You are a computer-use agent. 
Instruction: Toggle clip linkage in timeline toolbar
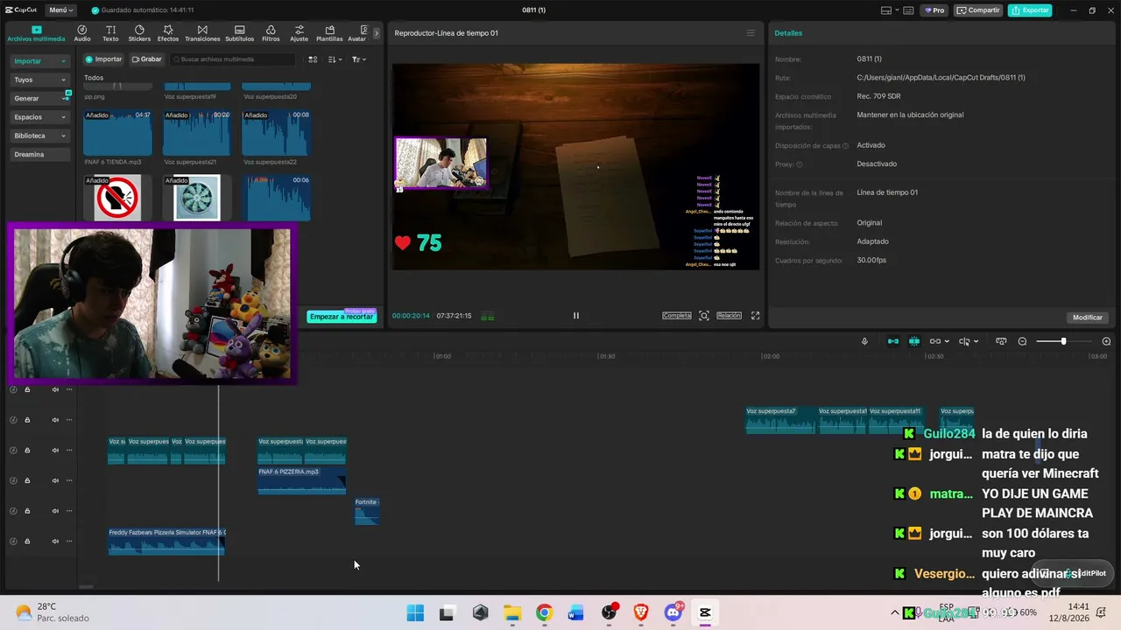935,341
